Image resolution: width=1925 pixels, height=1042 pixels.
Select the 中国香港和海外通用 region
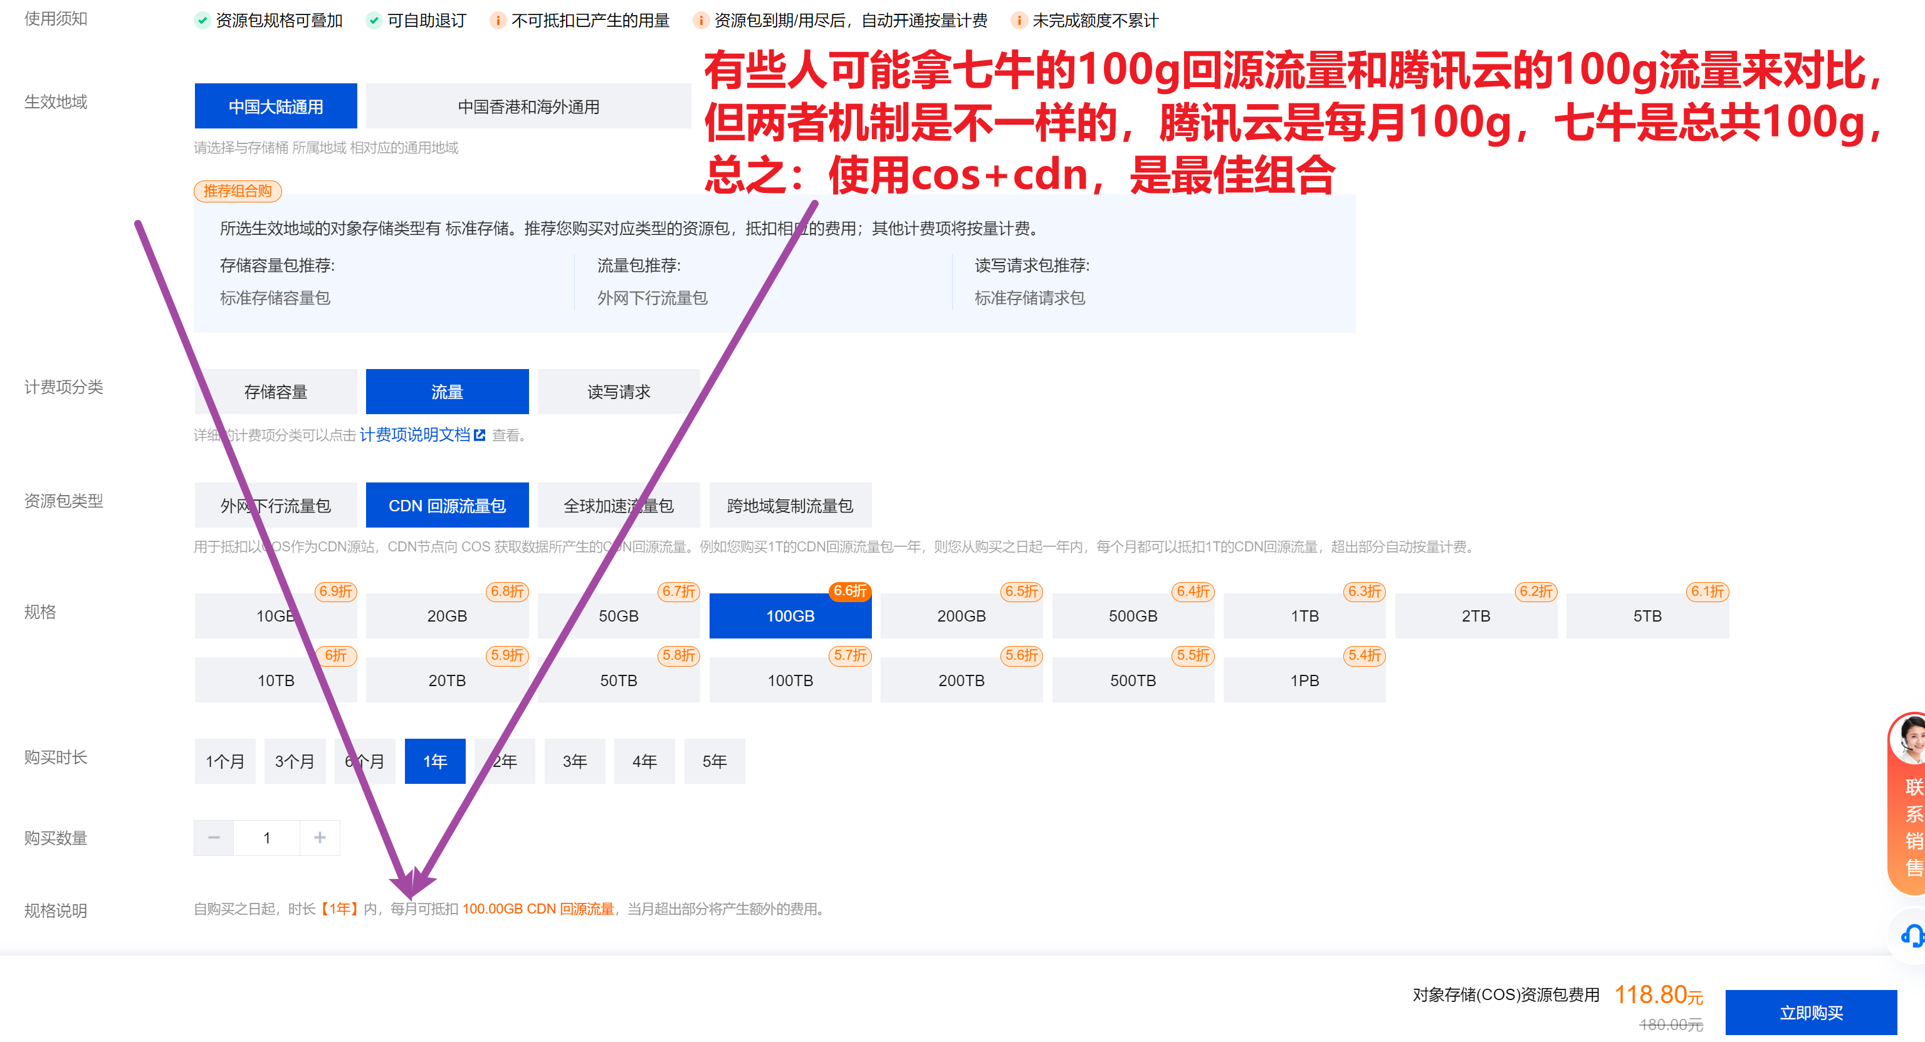pos(528,105)
